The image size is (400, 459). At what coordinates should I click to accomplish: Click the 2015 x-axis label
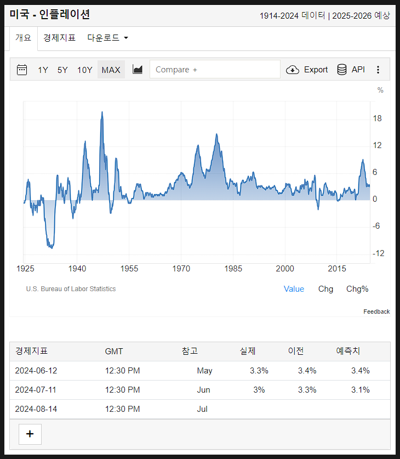337,269
